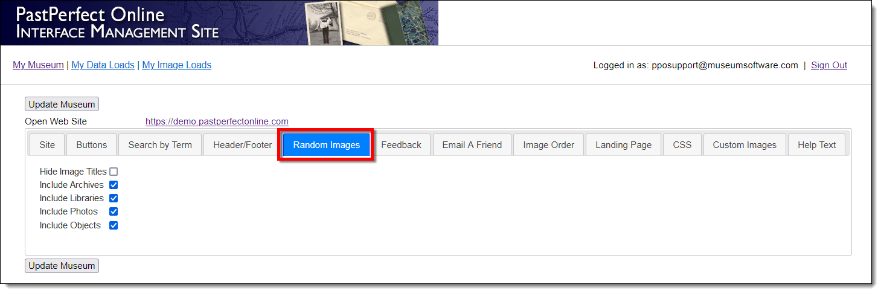Go to the Image Order tab
The image size is (881, 293).
549,145
